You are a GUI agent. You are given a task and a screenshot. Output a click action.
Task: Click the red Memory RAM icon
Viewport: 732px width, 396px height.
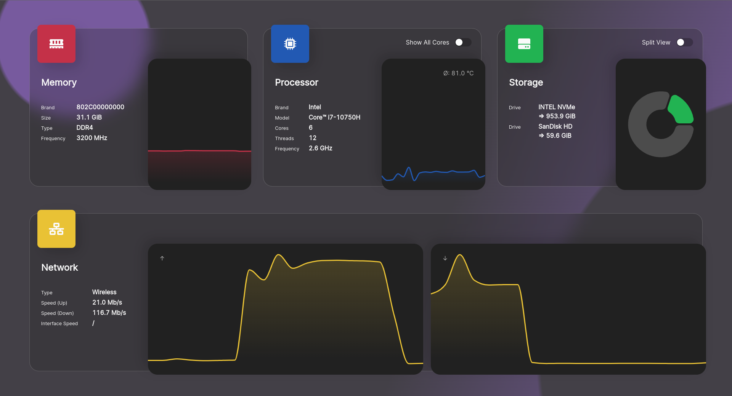[56, 44]
